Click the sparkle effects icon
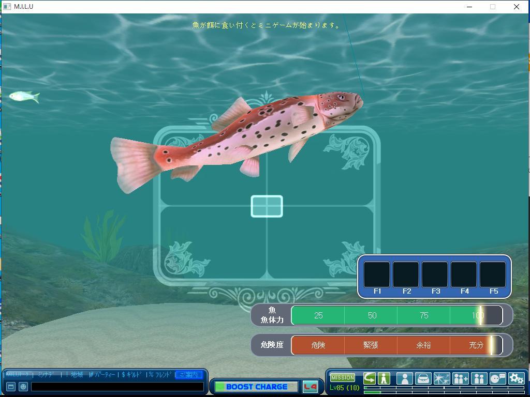Screen dimensions: 530x397 (441, 378)
